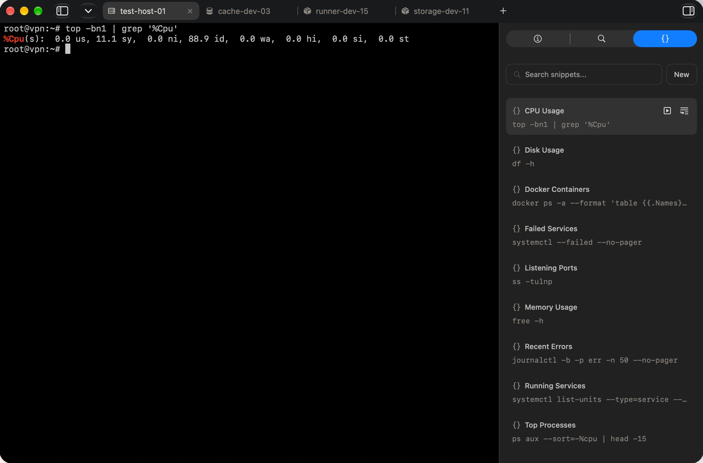Screen dimensions: 703x463
Task: Click the free -h command text
Action: click(528, 321)
